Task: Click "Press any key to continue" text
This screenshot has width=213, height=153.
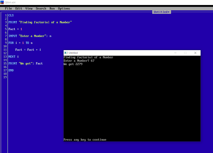Action: click(85, 140)
